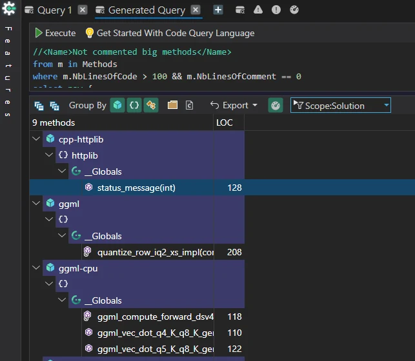The width and height of the screenshot is (415, 361).
Task: Open the query search icon in tab bar
Action: 240,10
